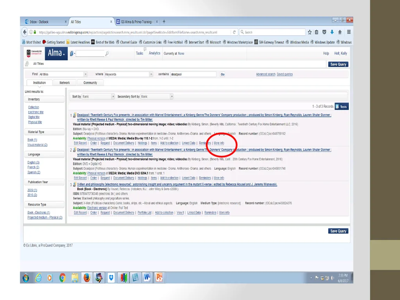400x300 pixels.
Task: Filter publication year 2009 (1)
Action: [x=32, y=190]
